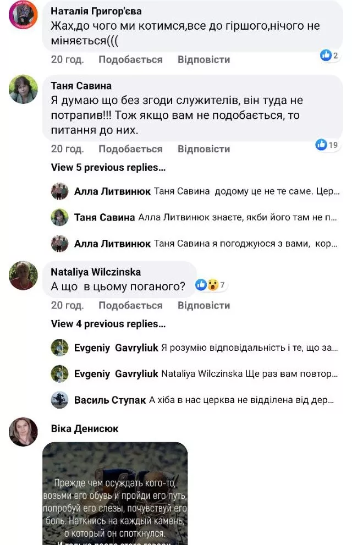This screenshot has width=352, height=545.
Task: Expand View 5 previous replies
Action: tap(108, 167)
